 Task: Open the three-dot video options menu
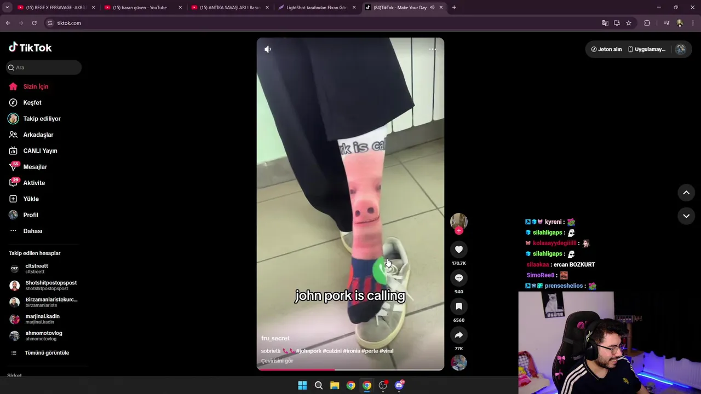pyautogui.click(x=432, y=49)
